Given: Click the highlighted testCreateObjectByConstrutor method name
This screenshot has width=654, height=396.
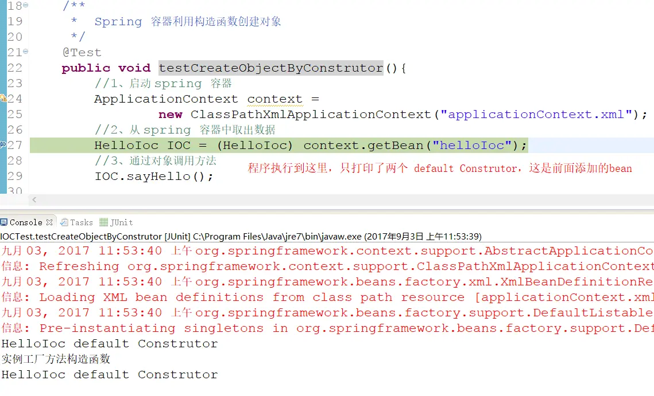Looking at the screenshot, I should coord(270,68).
